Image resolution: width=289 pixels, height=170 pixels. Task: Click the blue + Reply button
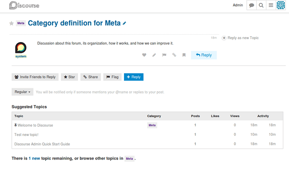[134, 77]
